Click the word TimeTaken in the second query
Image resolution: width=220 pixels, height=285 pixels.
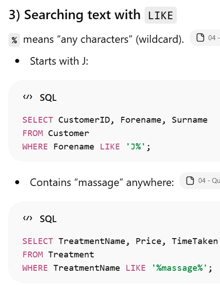coord(195,241)
